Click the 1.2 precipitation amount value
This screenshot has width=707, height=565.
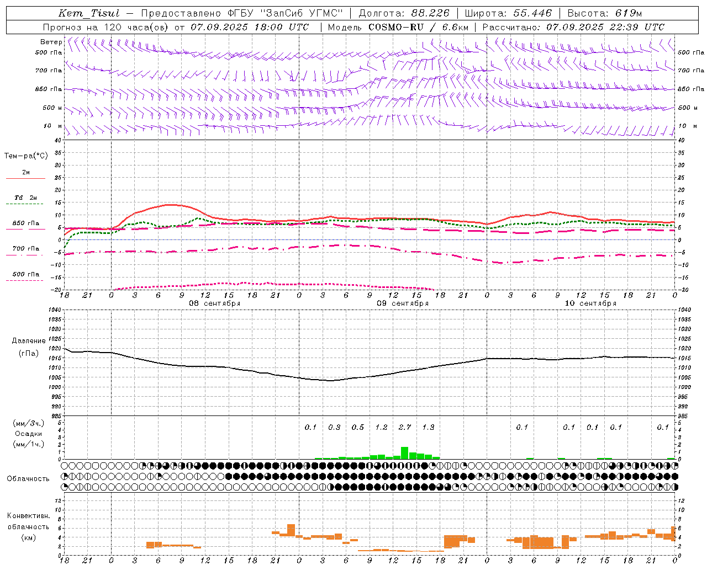point(381,427)
